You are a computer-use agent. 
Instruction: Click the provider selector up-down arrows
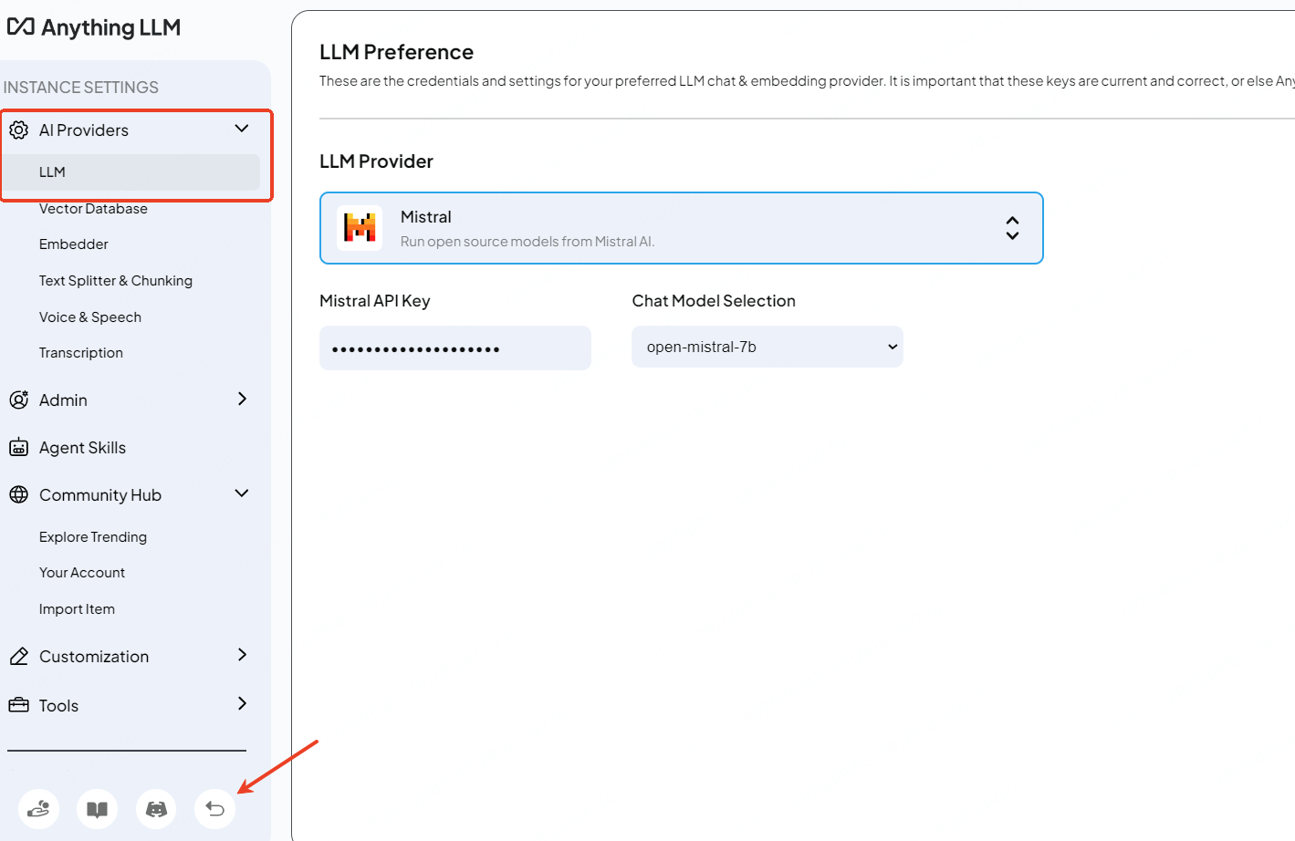(1012, 228)
